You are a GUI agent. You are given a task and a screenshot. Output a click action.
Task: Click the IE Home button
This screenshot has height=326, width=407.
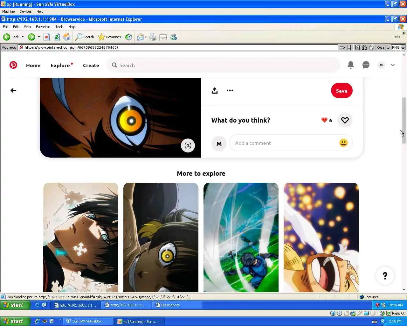click(x=67, y=37)
